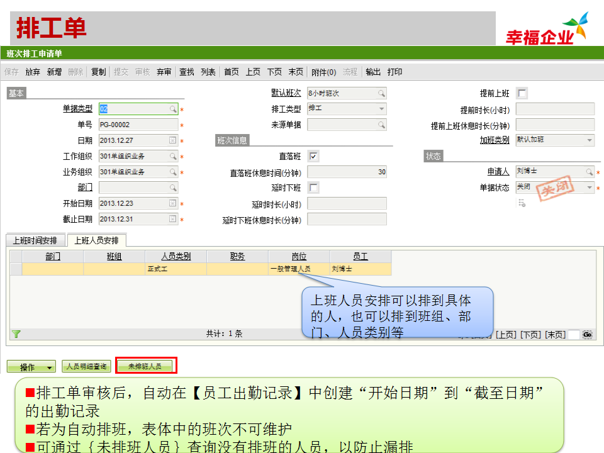
Task: Open the 加班类别 dropdown list
Action: (590, 141)
